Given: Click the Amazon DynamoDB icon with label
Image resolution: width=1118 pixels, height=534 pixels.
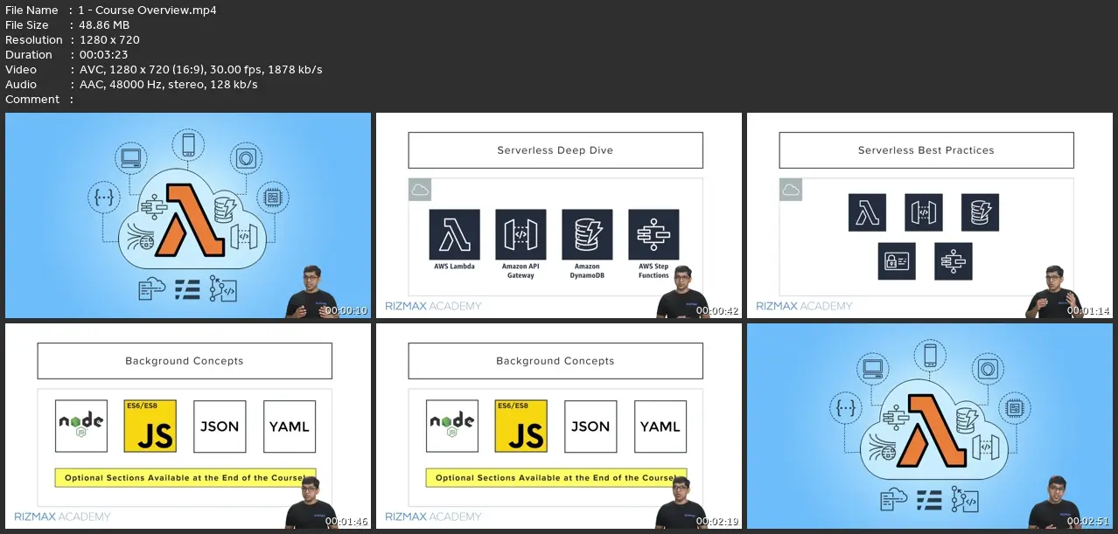Looking at the screenshot, I should click(x=587, y=244).
